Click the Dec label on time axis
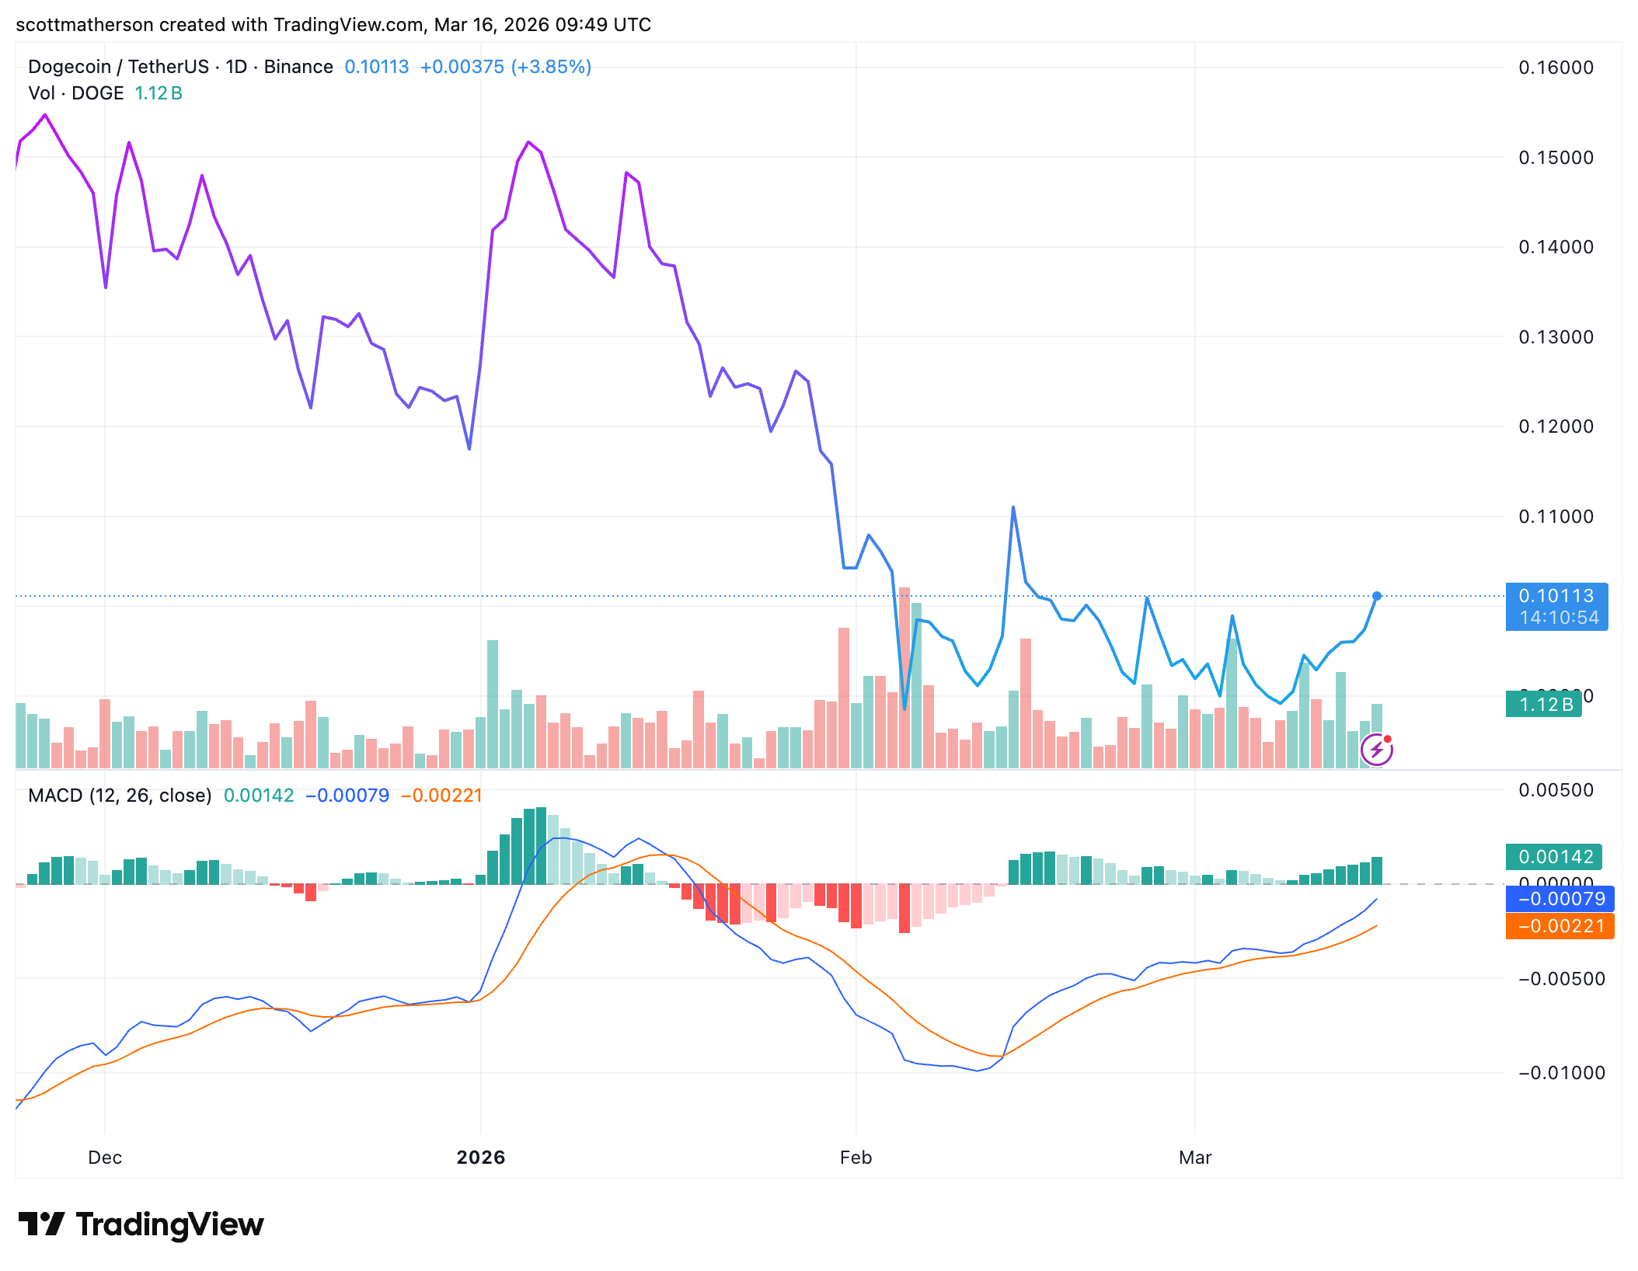The image size is (1638, 1271). tap(105, 1158)
